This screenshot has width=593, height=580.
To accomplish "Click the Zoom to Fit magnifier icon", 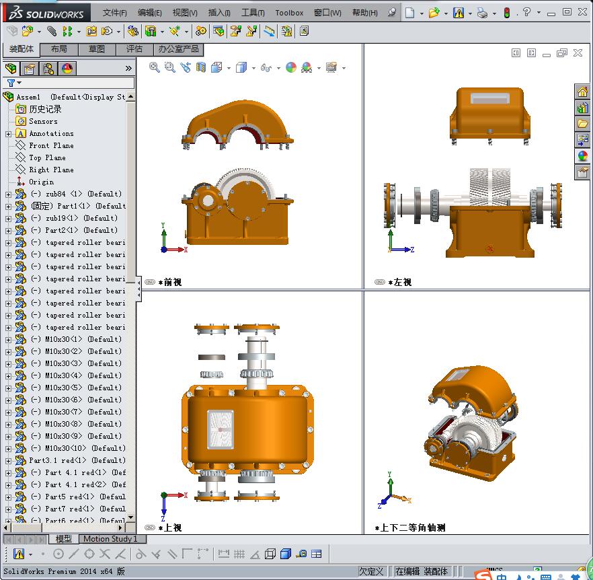I will 154,67.
